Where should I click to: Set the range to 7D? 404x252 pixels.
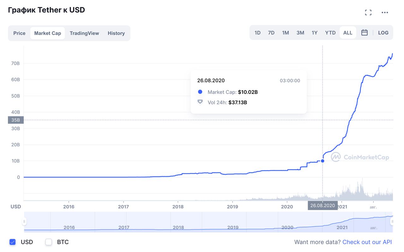[x=271, y=32]
